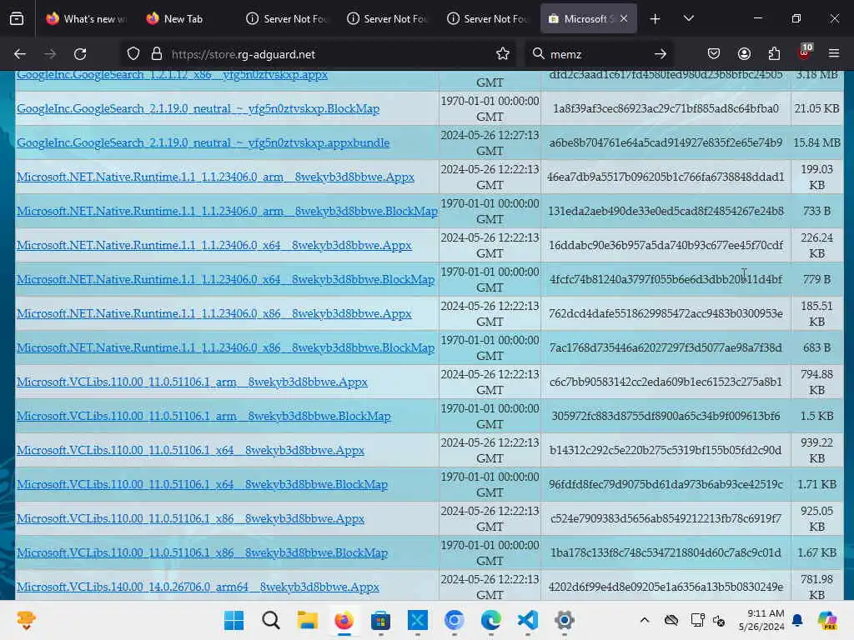The height and width of the screenshot is (640, 854).
Task: Open the blue X app on taskbar
Action: pyautogui.click(x=417, y=620)
